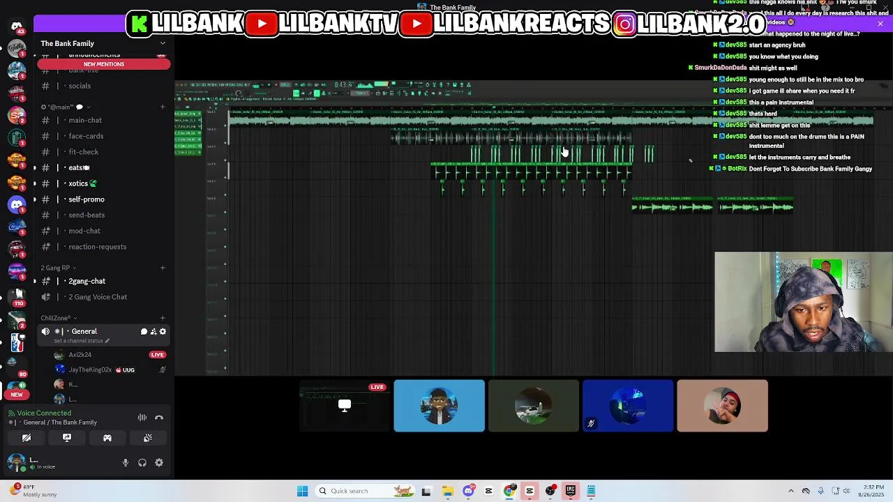
Task: Open the Discord-logo server icon in sidebar
Action: (x=17, y=205)
